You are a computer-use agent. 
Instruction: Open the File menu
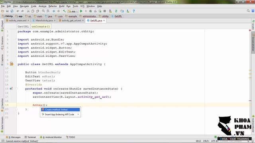pos(3,6)
